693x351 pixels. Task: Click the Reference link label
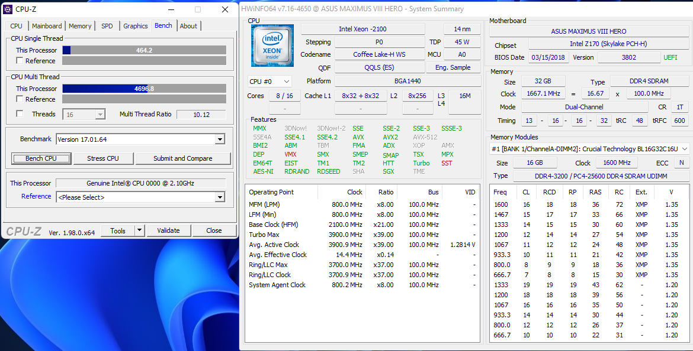pyautogui.click(x=36, y=197)
